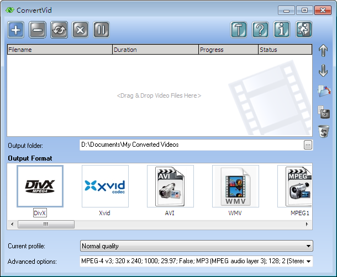Expand the Advanced options dropdown
This screenshot has width=337, height=277.
point(308,262)
